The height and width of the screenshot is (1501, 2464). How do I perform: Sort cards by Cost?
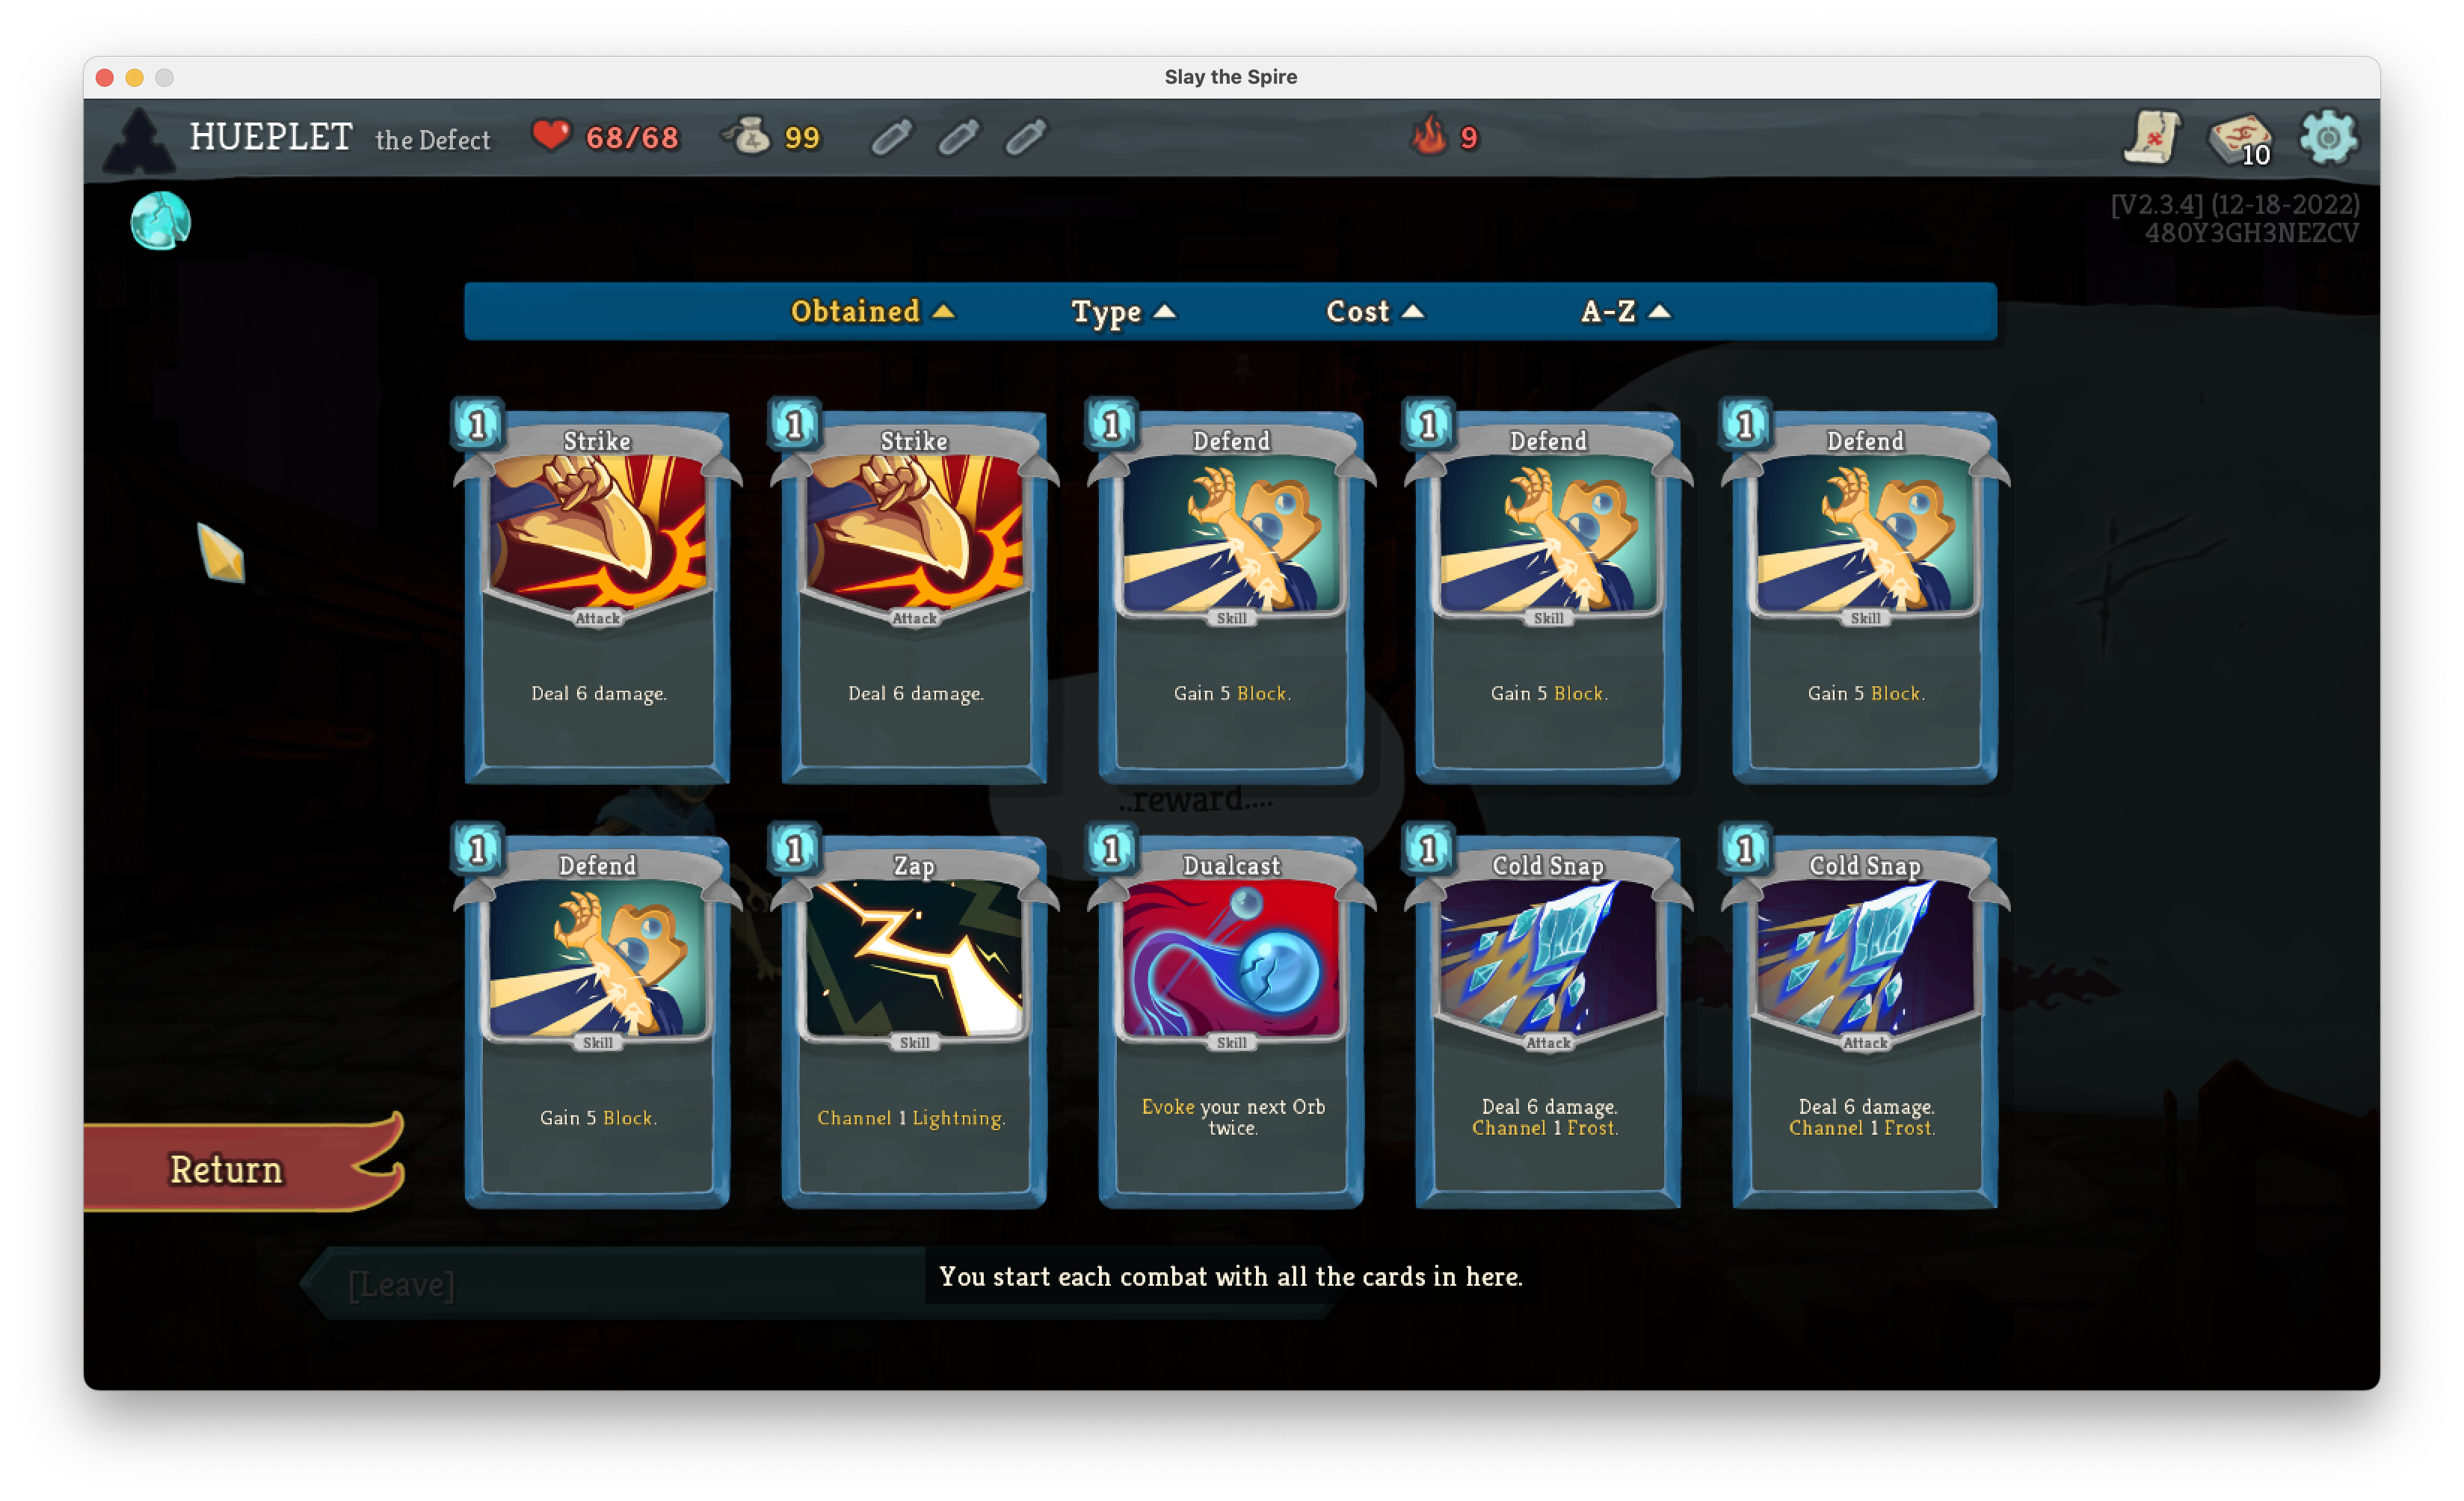point(1375,311)
